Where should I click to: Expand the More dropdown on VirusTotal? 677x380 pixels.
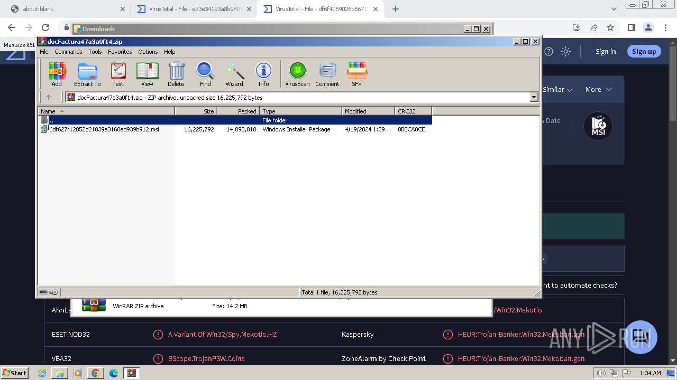point(598,90)
